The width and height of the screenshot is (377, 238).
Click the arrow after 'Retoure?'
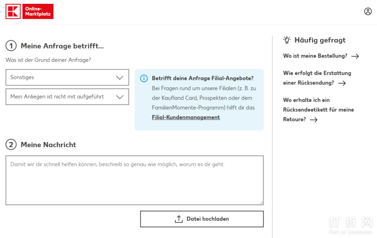pos(314,120)
